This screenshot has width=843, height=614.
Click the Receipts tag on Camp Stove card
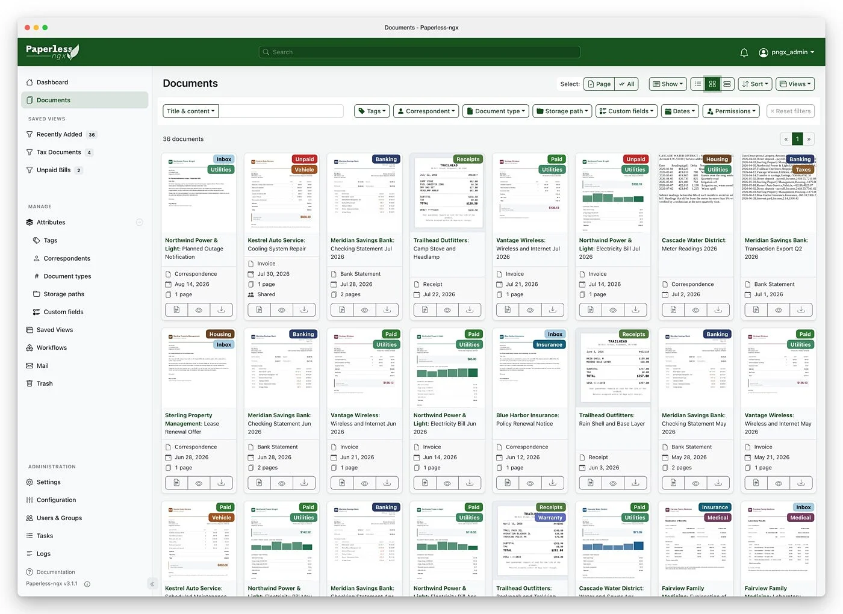[x=468, y=160]
